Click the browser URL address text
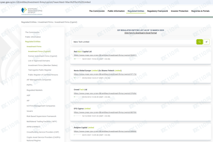The width and height of the screenshot is (213, 142). pyautogui.click(x=45, y=2)
